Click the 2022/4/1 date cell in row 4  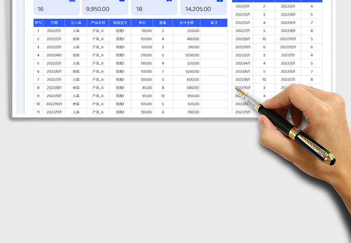(x=54, y=55)
